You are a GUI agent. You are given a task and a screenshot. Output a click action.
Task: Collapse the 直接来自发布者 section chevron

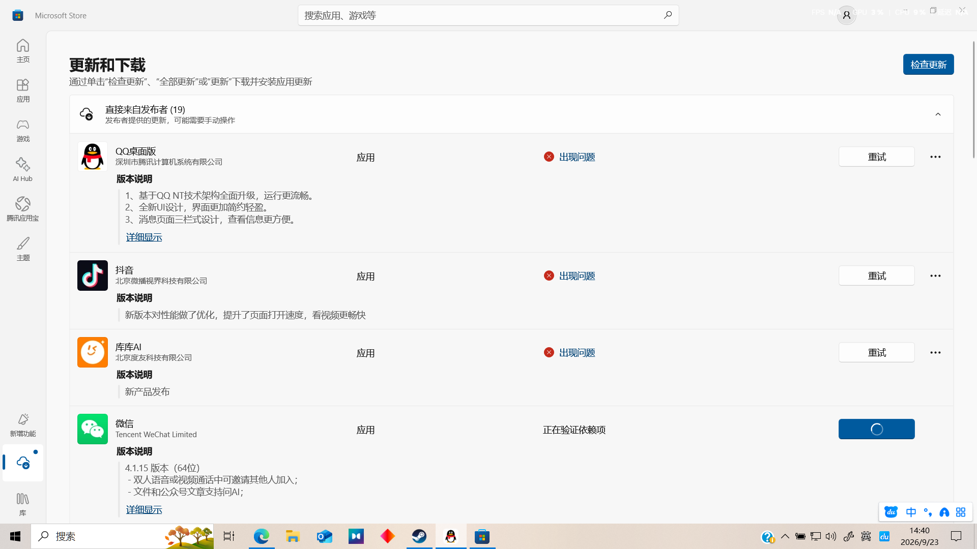click(938, 114)
